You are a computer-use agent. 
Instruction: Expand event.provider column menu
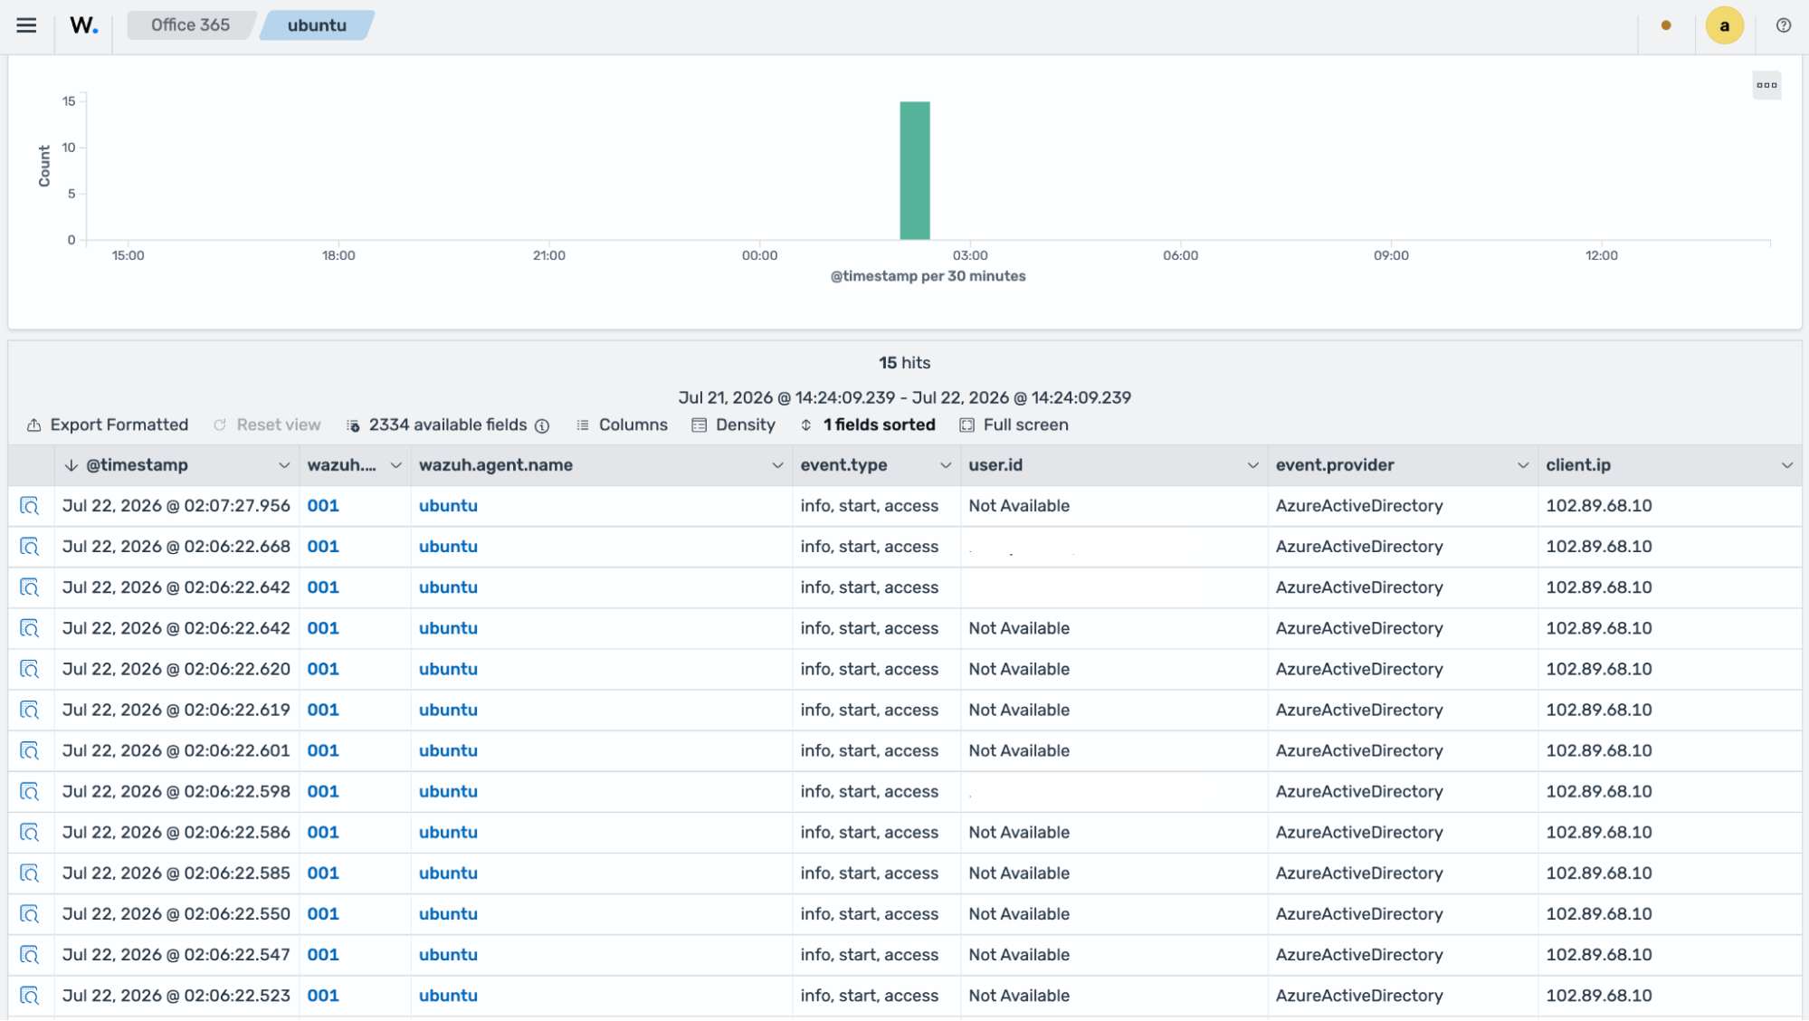pyautogui.click(x=1523, y=465)
